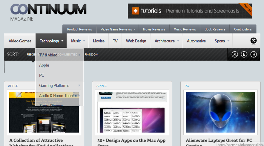Open A Collection of Attractive Websites title
264x146 pixels.
point(41,142)
